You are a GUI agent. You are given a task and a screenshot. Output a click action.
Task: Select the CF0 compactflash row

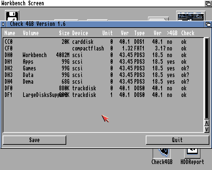click(99, 48)
